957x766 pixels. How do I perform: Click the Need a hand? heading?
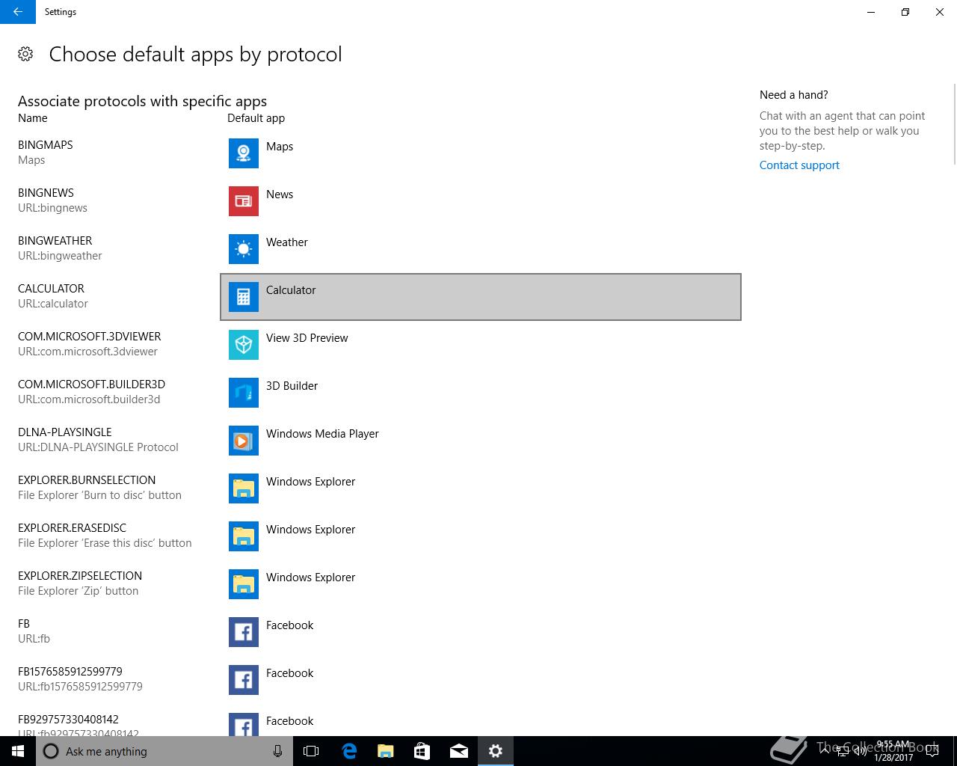coord(793,95)
